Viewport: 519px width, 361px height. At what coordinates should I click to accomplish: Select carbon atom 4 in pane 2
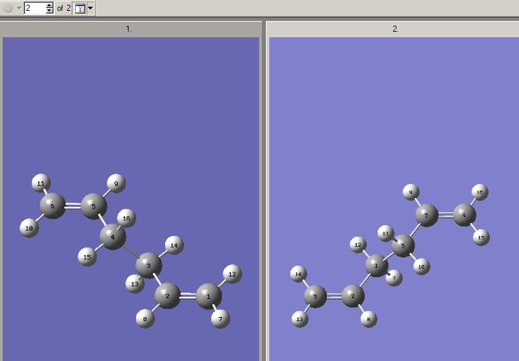(465, 215)
